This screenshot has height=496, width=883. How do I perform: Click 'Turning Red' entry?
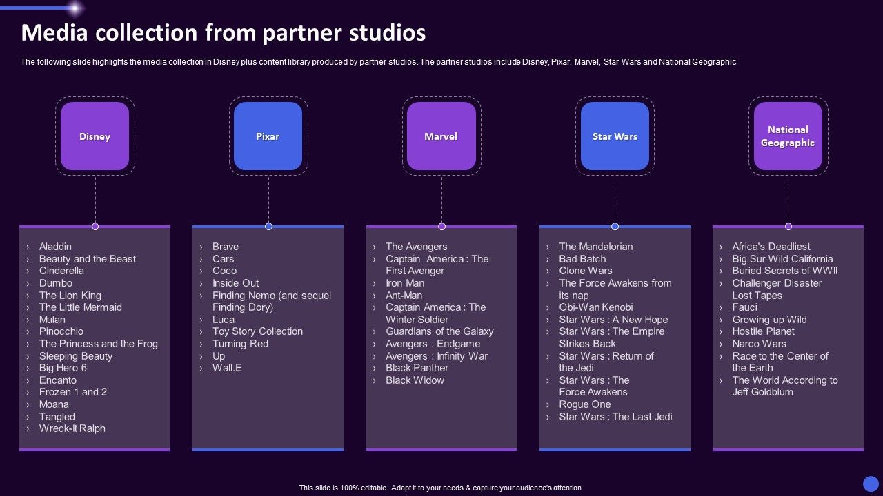pyautogui.click(x=241, y=344)
